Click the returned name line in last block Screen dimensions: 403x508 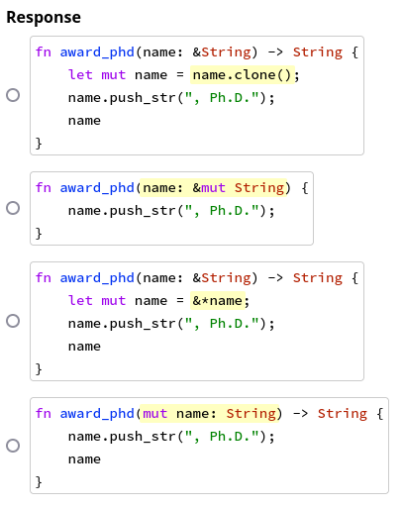(x=84, y=459)
